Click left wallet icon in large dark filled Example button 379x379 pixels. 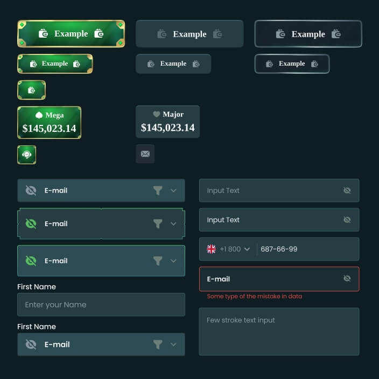point(162,34)
